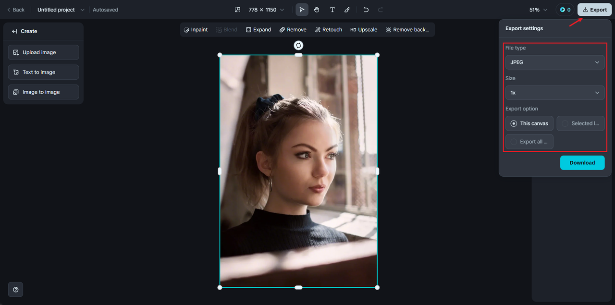The height and width of the screenshot is (305, 615).
Task: Go Back to previous page
Action: 16,10
